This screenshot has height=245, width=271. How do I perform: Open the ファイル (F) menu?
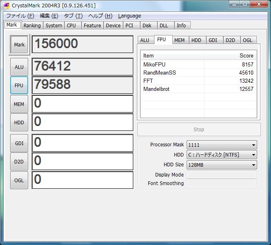[x=20, y=16]
